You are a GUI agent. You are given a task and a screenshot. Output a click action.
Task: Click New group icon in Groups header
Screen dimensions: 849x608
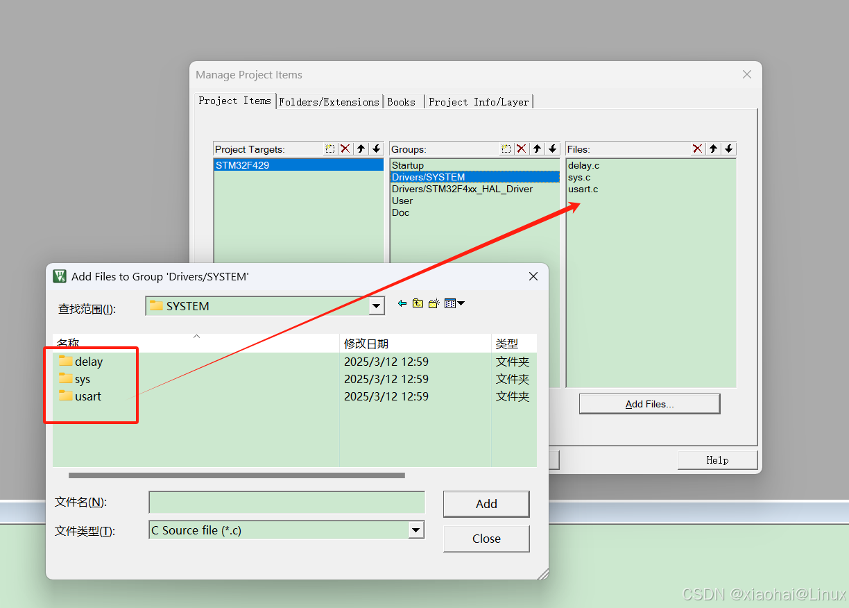tap(506, 149)
